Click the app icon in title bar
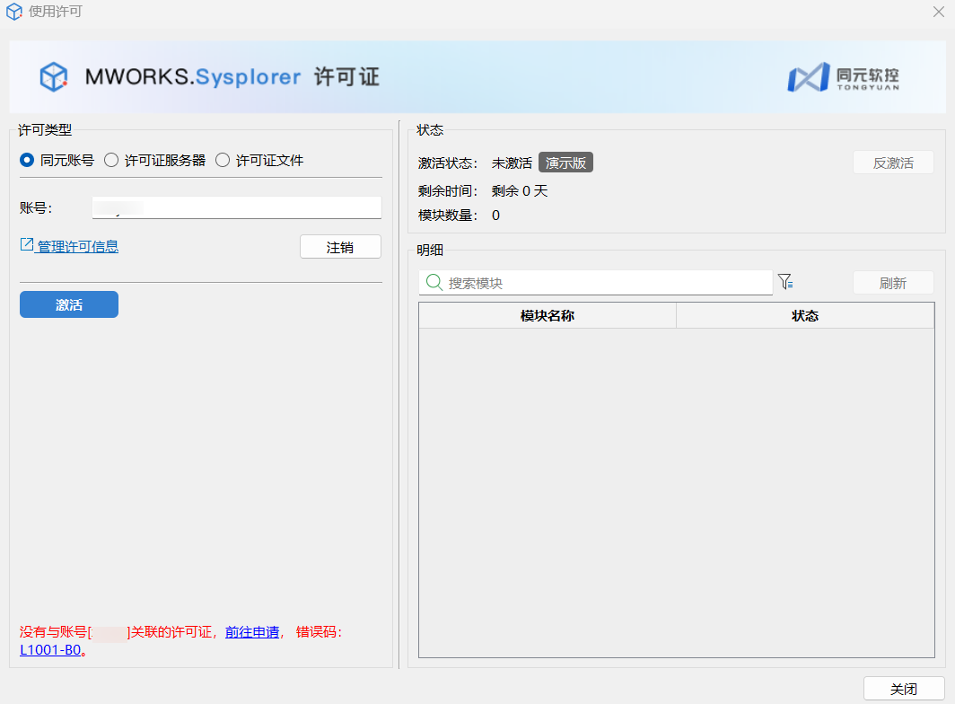 [x=14, y=13]
